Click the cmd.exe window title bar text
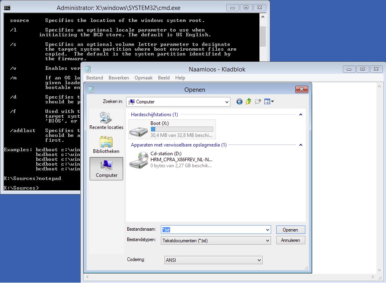This screenshot has height=283, width=386. pyautogui.click(x=119, y=8)
